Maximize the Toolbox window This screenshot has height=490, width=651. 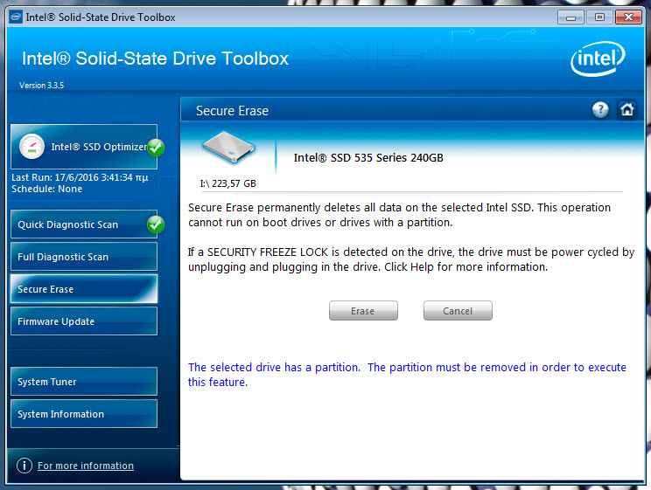pos(599,17)
